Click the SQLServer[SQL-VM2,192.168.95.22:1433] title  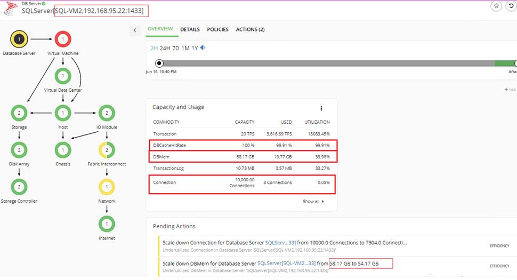[x=83, y=11]
